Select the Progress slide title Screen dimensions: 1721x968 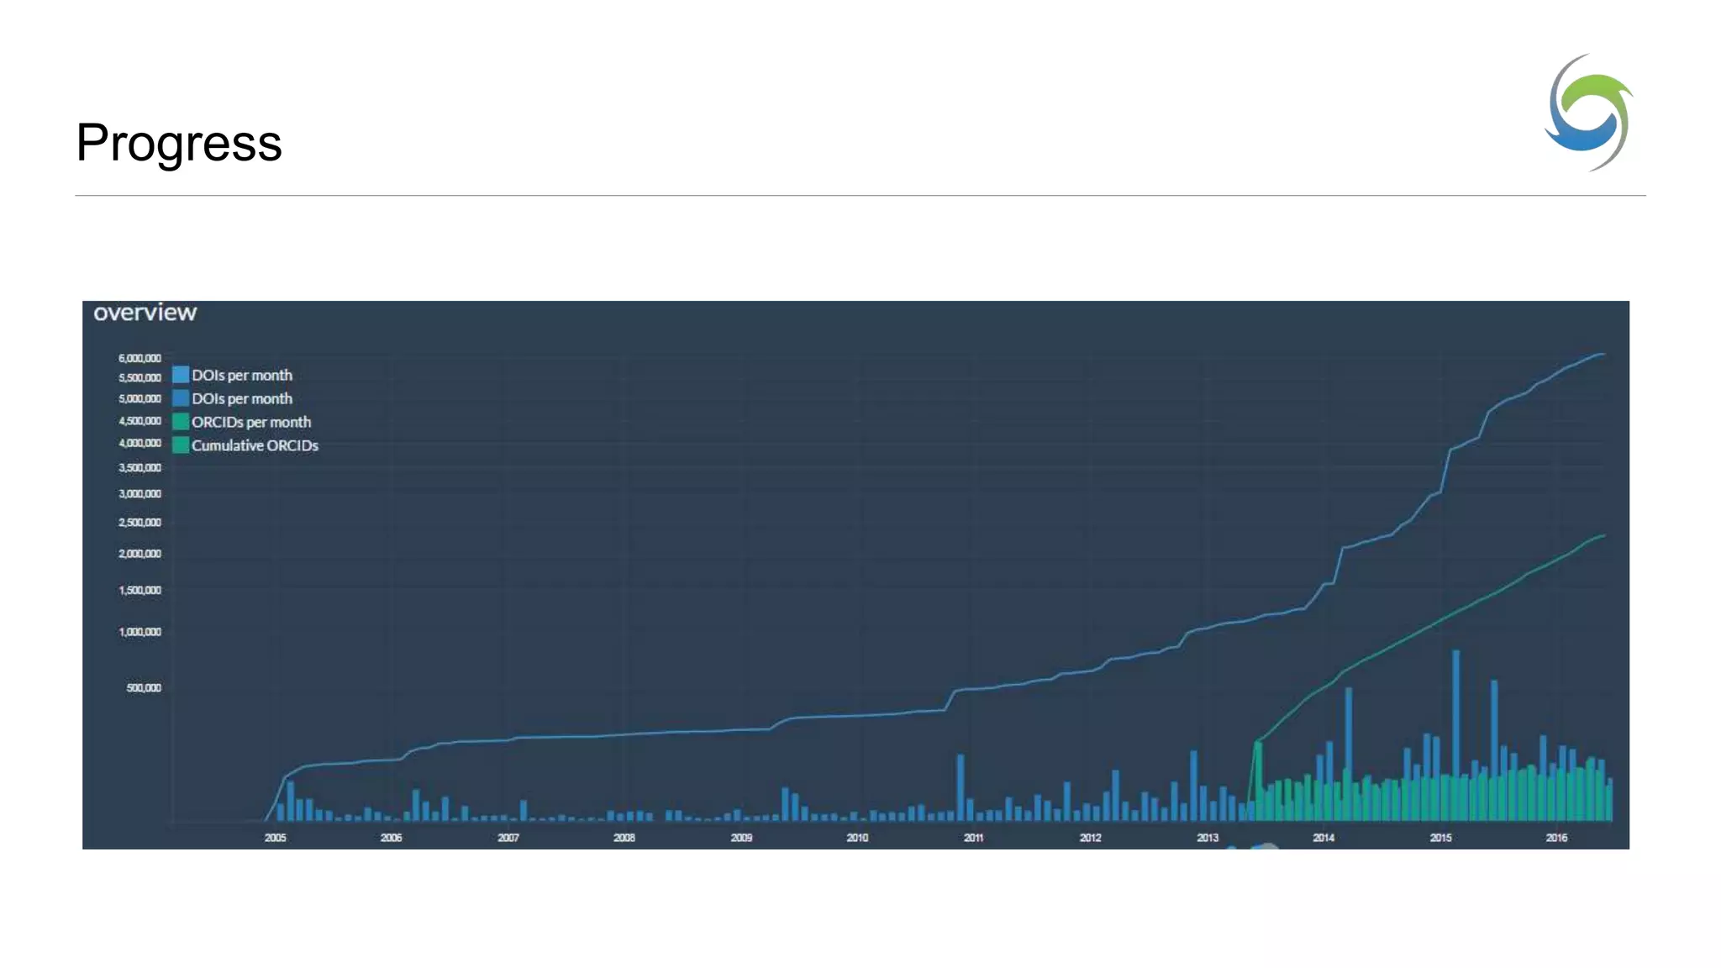179,142
